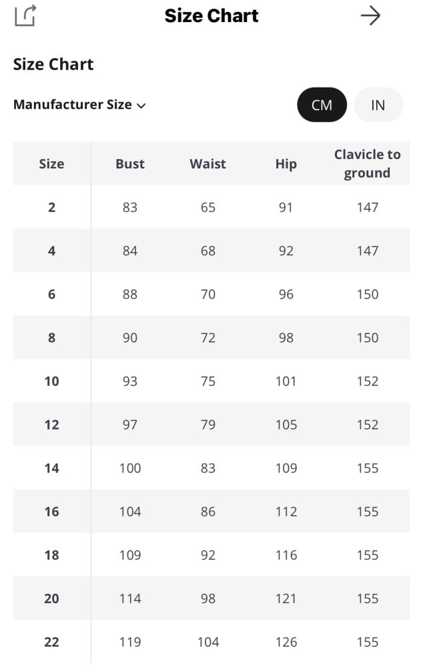The image size is (423, 668).
Task: Expand the chevron next to Manufacturer Size
Action: 141,106
